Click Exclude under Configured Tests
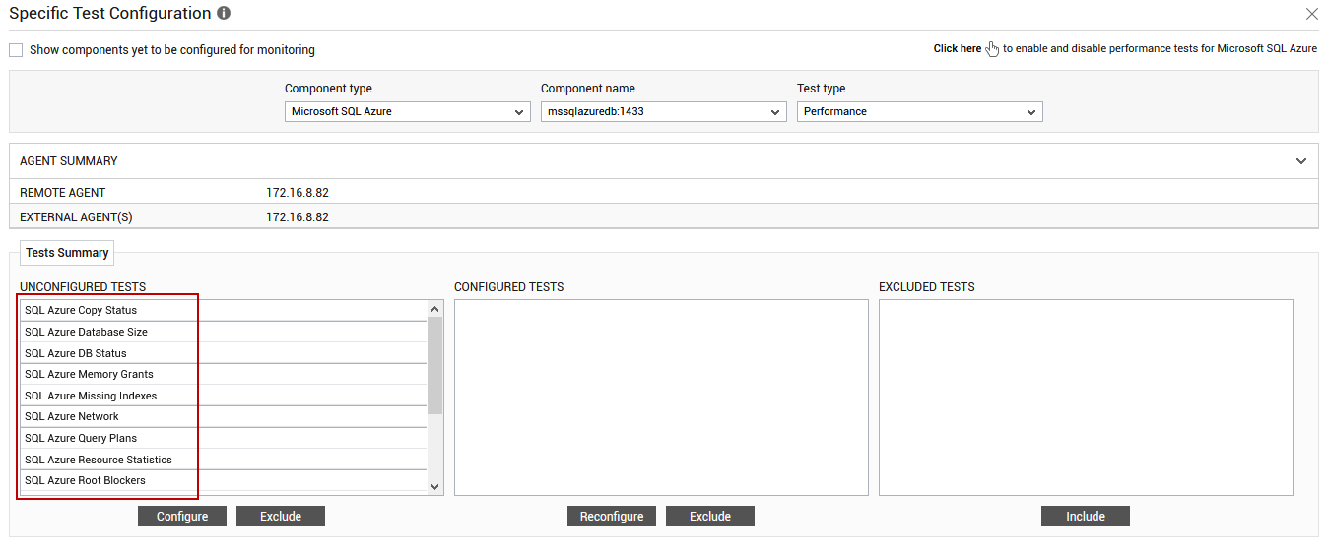1327x553 pixels. tap(710, 517)
